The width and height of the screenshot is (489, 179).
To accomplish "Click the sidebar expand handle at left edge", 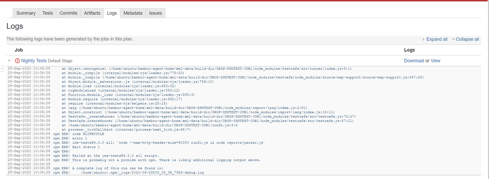I will (x=2, y=68).
